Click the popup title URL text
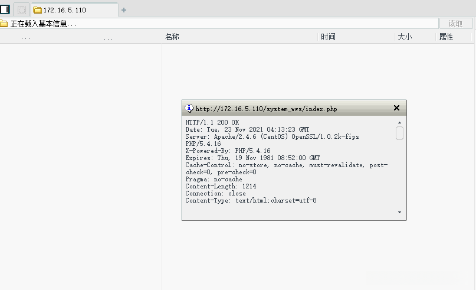Image resolution: width=476 pixels, height=290 pixels. pos(266,109)
